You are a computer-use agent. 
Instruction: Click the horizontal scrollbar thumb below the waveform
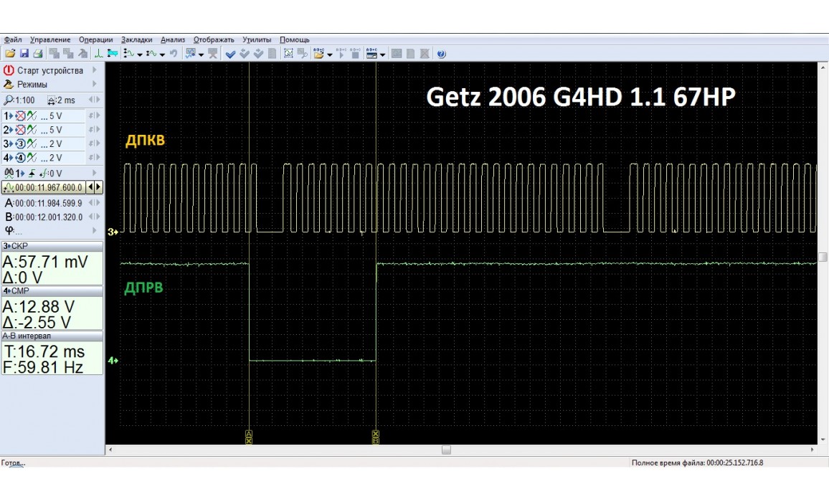[446, 450]
